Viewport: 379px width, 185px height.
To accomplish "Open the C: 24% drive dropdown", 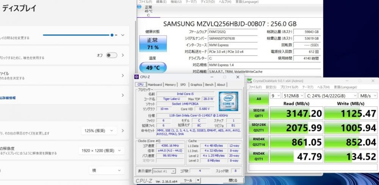I will click(331, 96).
